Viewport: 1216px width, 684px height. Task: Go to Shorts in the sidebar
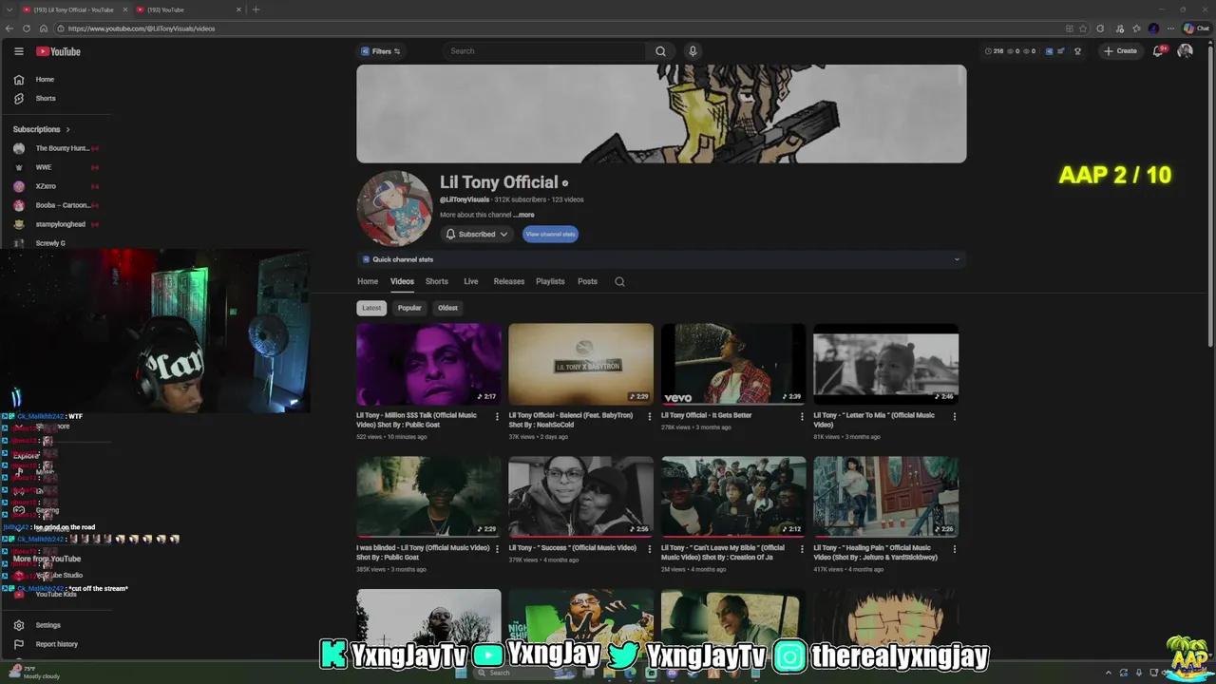45,99
